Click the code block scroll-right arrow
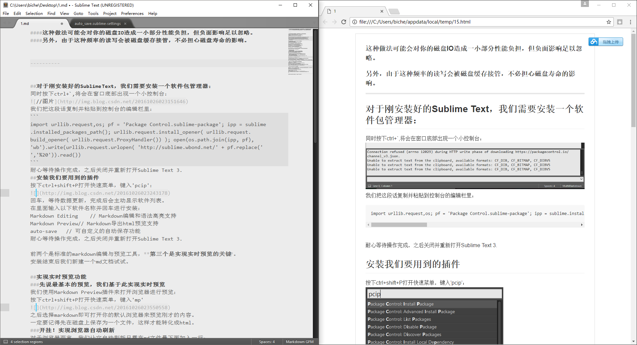637x345 pixels. 582,225
